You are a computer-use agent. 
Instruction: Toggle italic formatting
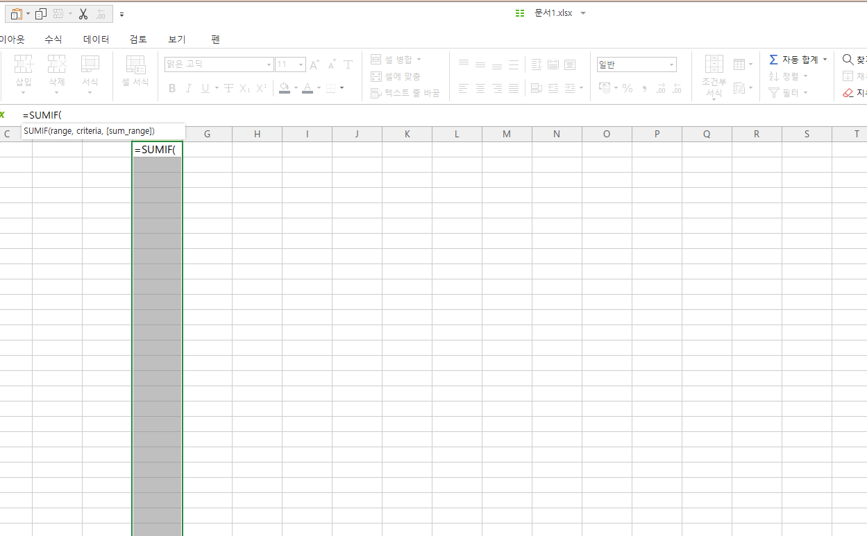tap(189, 88)
